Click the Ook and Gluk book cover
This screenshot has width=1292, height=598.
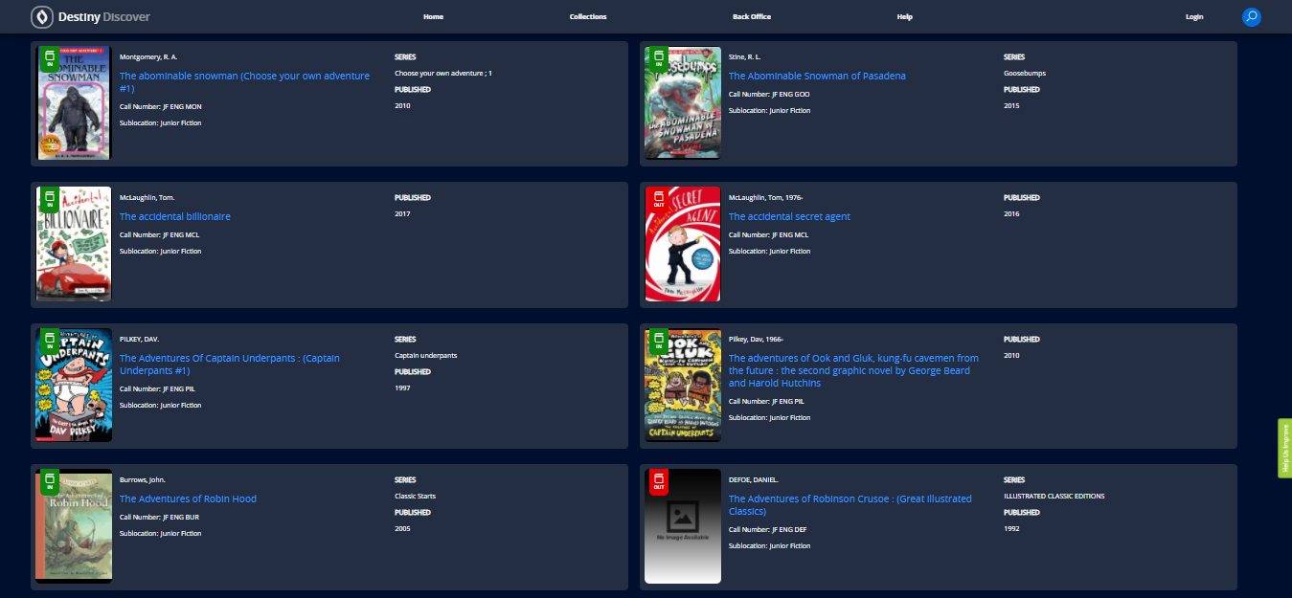click(683, 385)
